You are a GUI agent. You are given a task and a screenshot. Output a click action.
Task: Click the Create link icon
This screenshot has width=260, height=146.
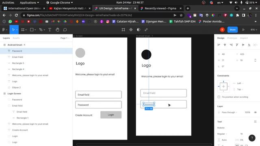[x=146, y=30]
